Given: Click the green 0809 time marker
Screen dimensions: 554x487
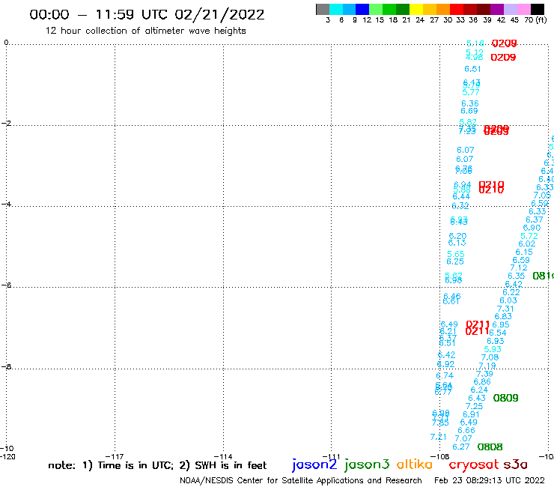Looking at the screenshot, I should click(505, 399).
